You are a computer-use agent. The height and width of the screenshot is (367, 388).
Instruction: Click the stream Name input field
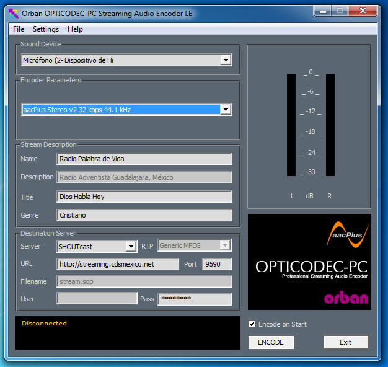point(144,159)
